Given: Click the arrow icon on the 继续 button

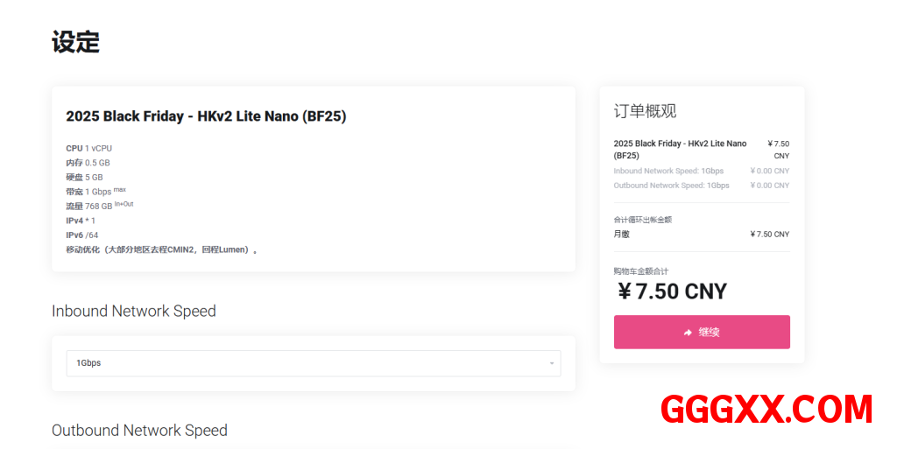Looking at the screenshot, I should click(x=689, y=333).
